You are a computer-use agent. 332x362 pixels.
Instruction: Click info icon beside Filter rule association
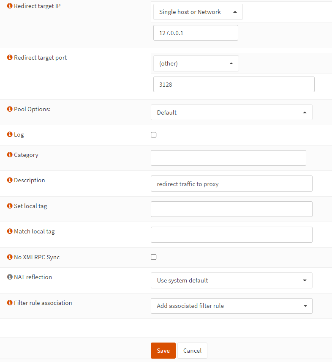point(10,303)
